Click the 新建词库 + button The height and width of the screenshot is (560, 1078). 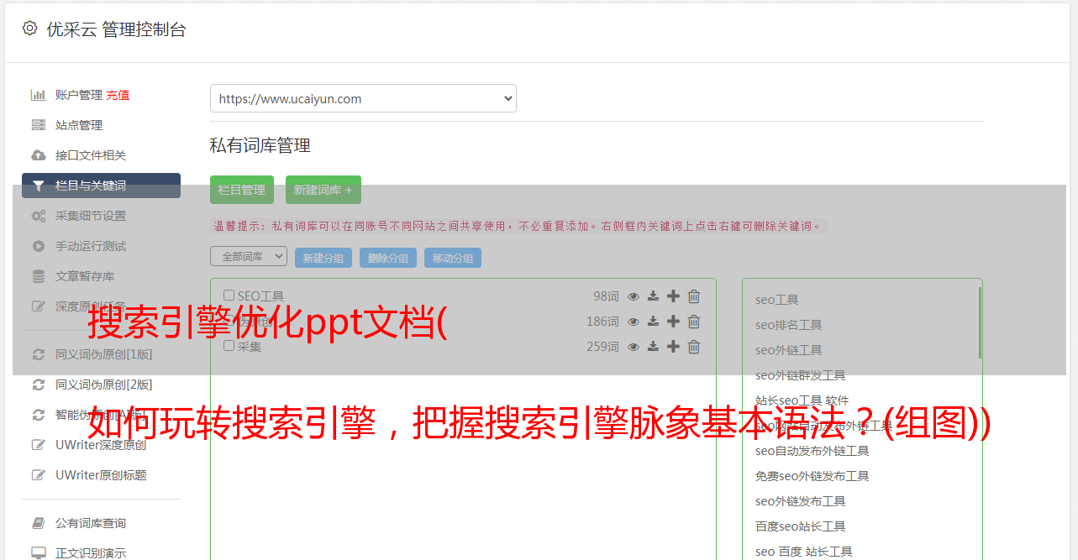[323, 190]
